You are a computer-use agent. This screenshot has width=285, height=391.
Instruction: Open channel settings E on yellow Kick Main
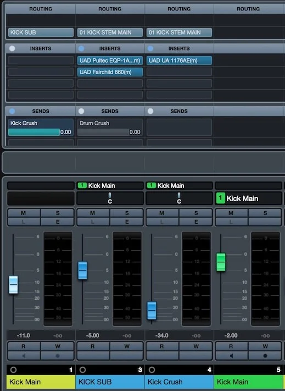(x=58, y=222)
